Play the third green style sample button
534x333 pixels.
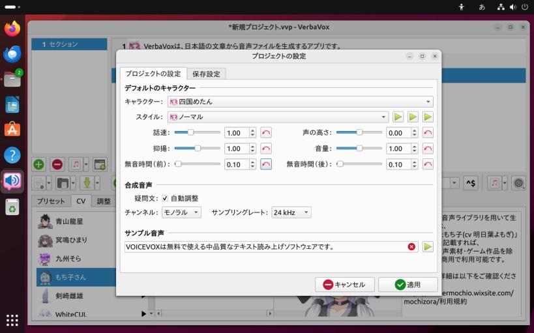point(428,117)
